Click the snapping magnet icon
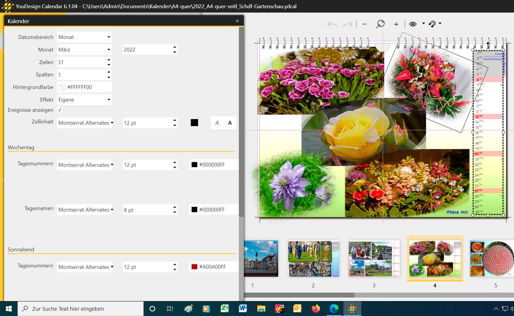Viewport: 514px width, 316px height. pos(432,24)
